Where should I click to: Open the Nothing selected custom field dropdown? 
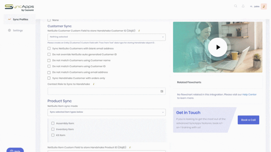[107, 37]
